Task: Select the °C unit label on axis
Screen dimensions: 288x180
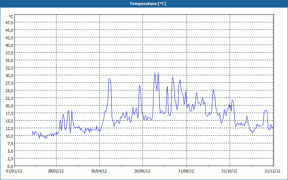Action: click(x=11, y=17)
